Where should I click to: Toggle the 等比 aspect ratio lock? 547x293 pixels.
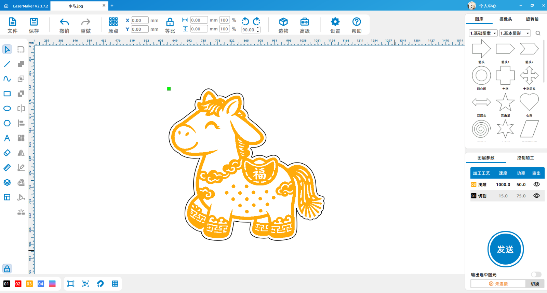tap(170, 25)
